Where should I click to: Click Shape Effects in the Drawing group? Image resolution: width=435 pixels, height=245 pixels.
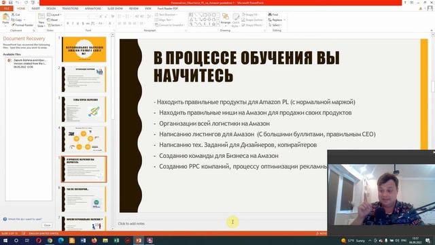(252, 25)
